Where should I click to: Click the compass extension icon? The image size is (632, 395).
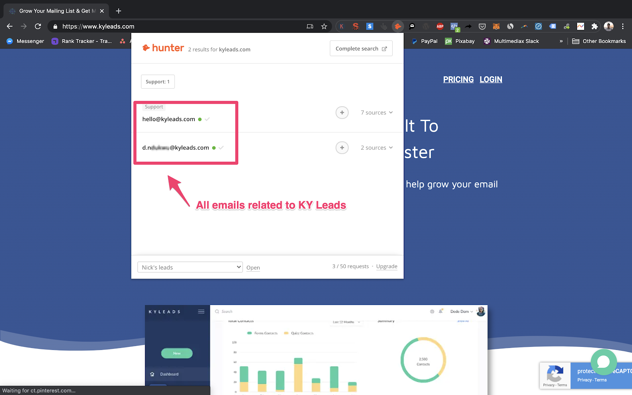point(538,26)
